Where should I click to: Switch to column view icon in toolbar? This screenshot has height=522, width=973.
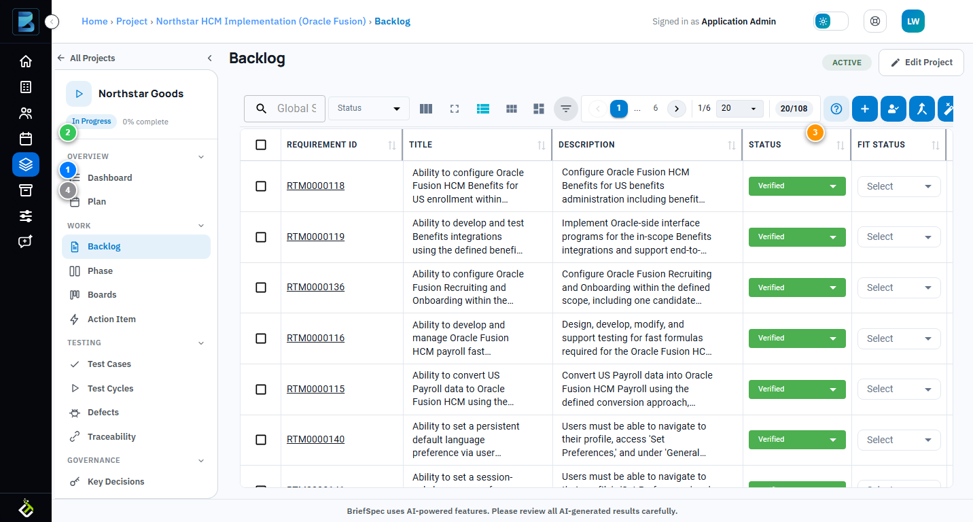coord(426,109)
